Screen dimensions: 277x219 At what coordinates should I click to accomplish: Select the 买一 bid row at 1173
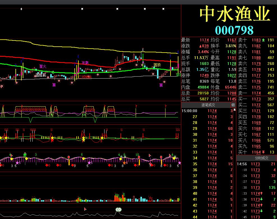point(256,99)
